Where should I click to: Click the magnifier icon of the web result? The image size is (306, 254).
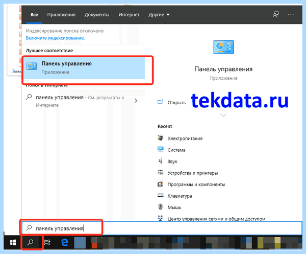29,97
